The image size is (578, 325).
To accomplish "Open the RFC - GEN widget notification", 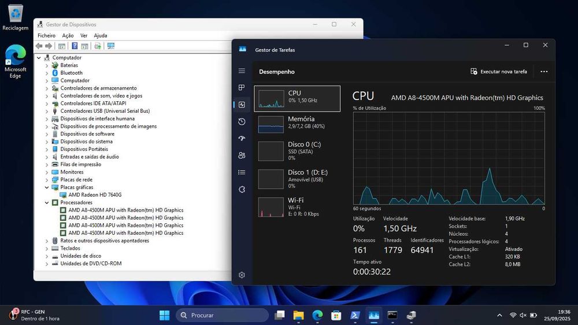I will click(x=33, y=315).
